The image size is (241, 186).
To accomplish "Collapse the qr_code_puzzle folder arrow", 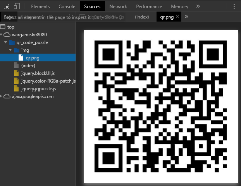I will [x=6, y=42].
